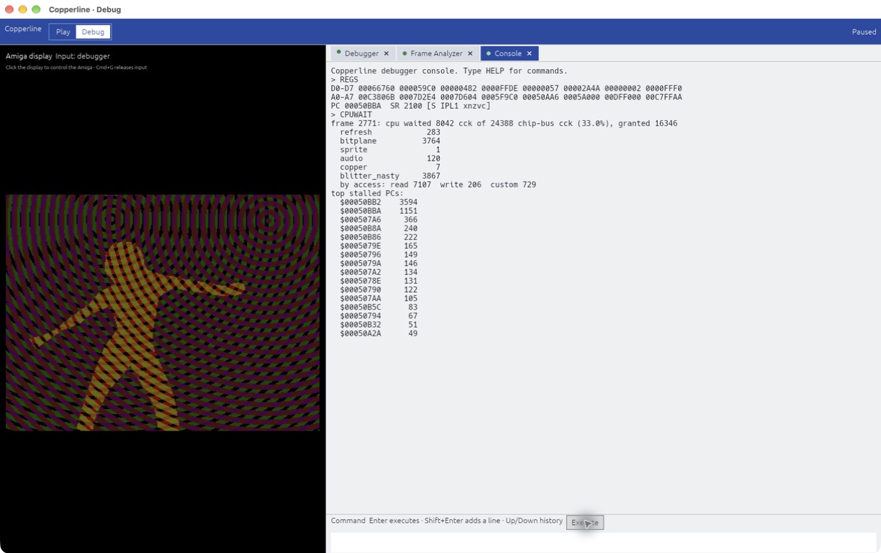Select the Console tab
The width and height of the screenshot is (881, 553).
pyautogui.click(x=507, y=53)
